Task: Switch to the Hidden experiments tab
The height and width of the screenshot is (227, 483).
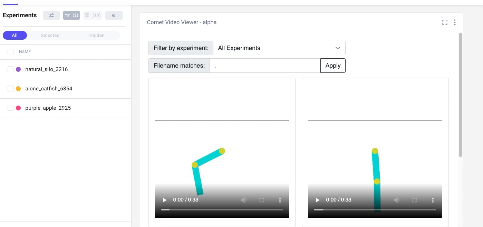Action: point(97,35)
